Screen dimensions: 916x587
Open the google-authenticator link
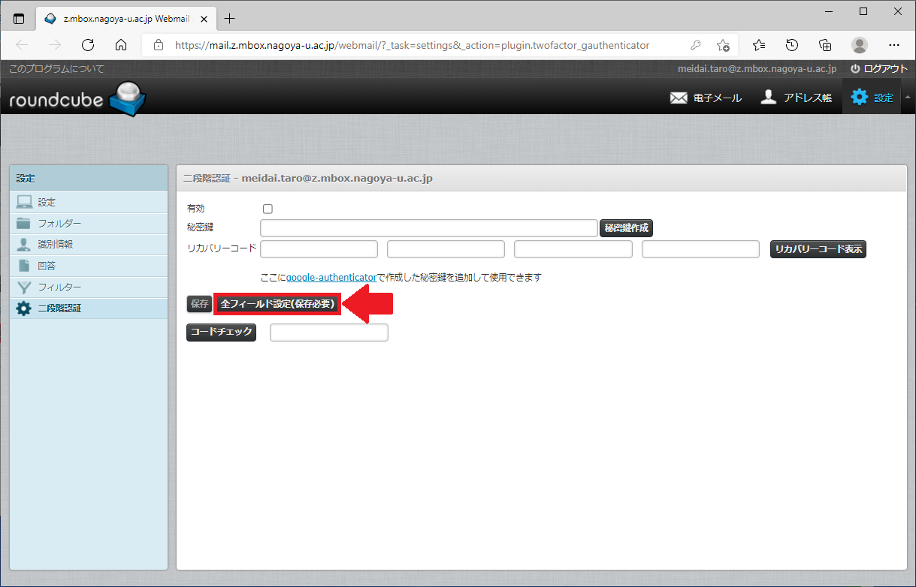(331, 277)
